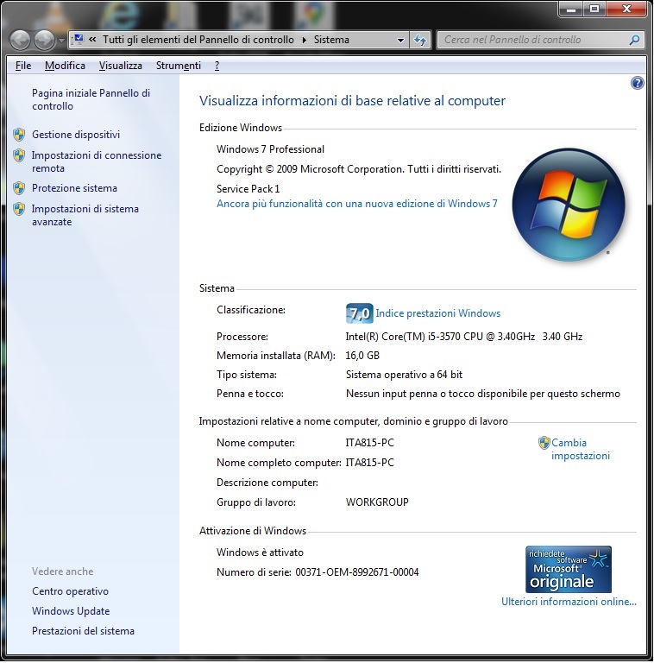654x663 pixels.
Task: Click the refresh button next to address bar
Action: (420, 41)
